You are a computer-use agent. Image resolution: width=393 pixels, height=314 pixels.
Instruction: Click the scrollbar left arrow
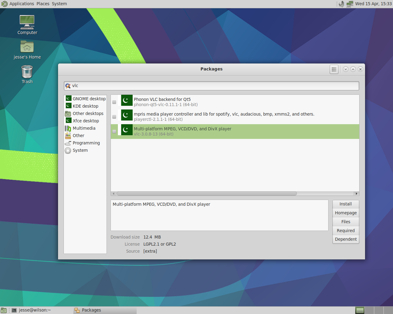[x=114, y=193]
